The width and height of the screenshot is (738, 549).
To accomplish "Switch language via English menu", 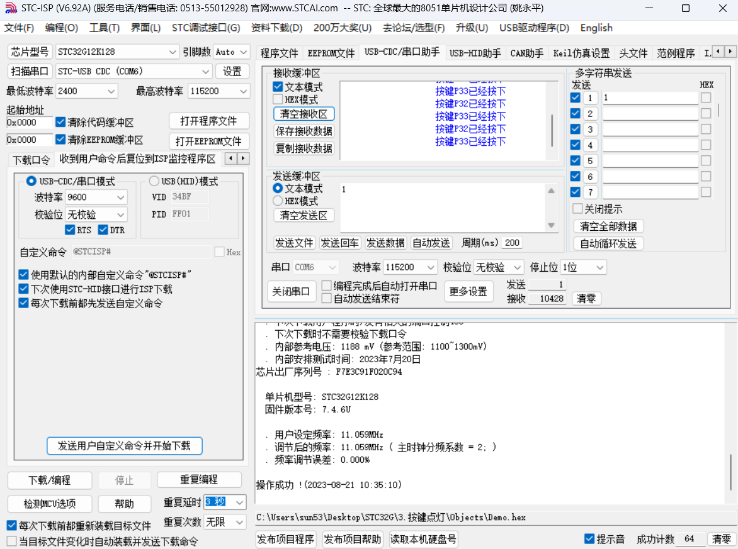I will click(x=596, y=28).
